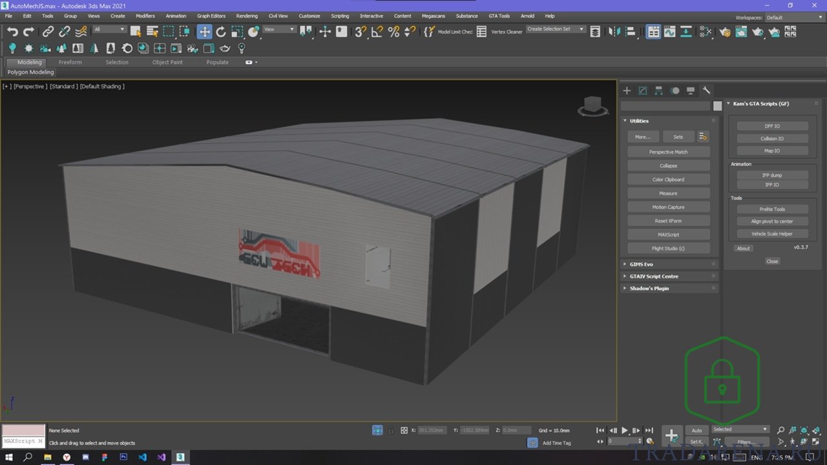827x465 pixels.
Task: Go to End frame button
Action: click(x=649, y=430)
